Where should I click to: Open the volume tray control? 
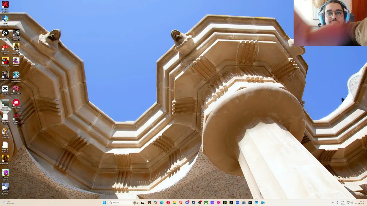coord(352,203)
